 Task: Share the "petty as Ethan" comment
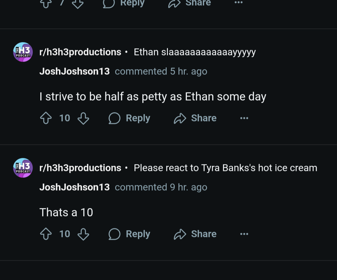(195, 118)
